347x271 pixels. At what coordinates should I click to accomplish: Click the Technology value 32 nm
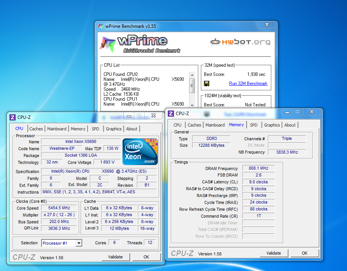(52, 162)
